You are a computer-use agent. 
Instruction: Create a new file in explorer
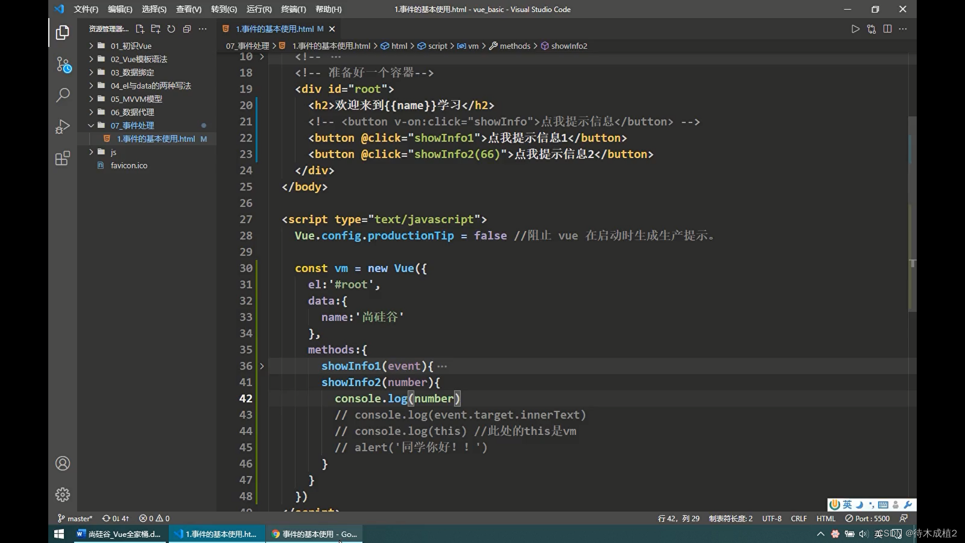tap(140, 29)
